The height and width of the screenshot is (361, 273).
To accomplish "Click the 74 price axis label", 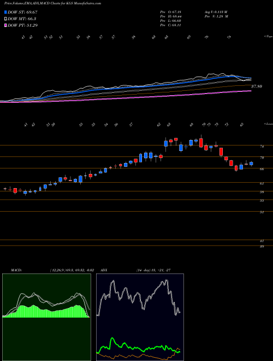I will pyautogui.click(x=262, y=147).
